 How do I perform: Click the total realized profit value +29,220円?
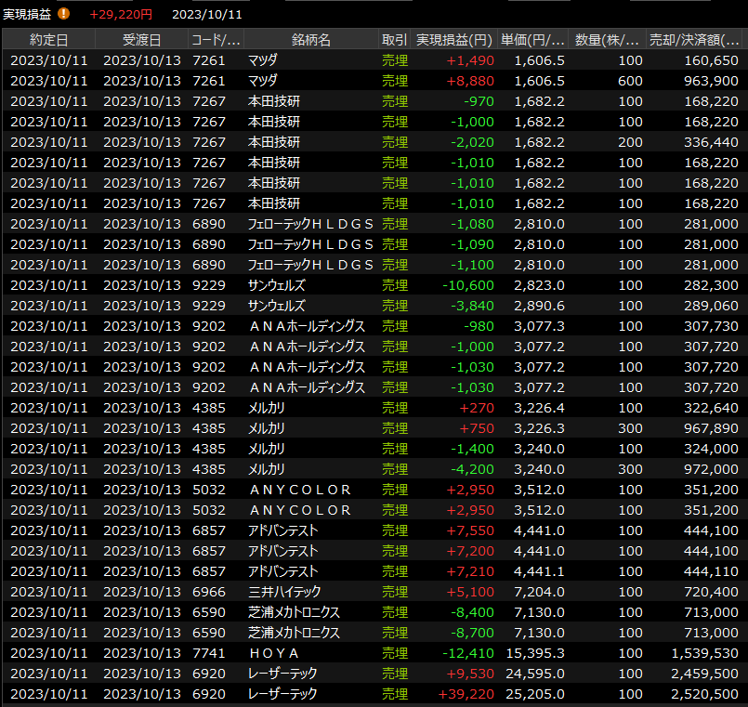click(121, 15)
